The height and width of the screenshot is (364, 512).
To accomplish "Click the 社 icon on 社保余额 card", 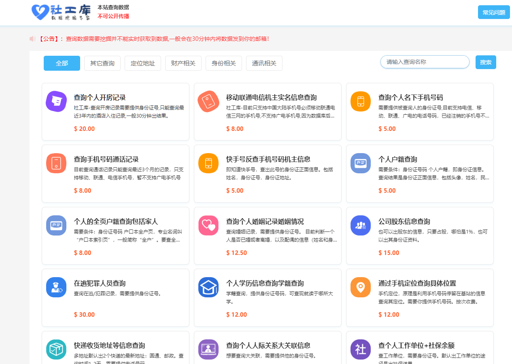I will [x=360, y=349].
